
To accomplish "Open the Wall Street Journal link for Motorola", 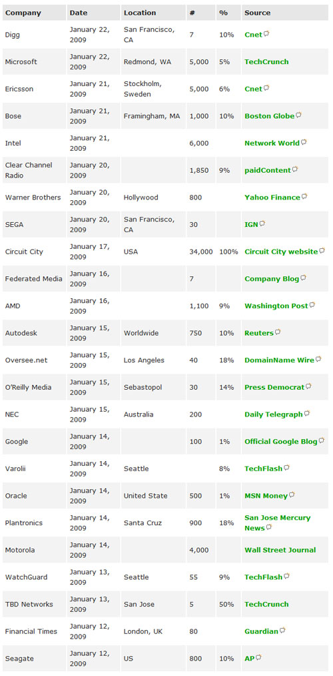I will pyautogui.click(x=280, y=550).
